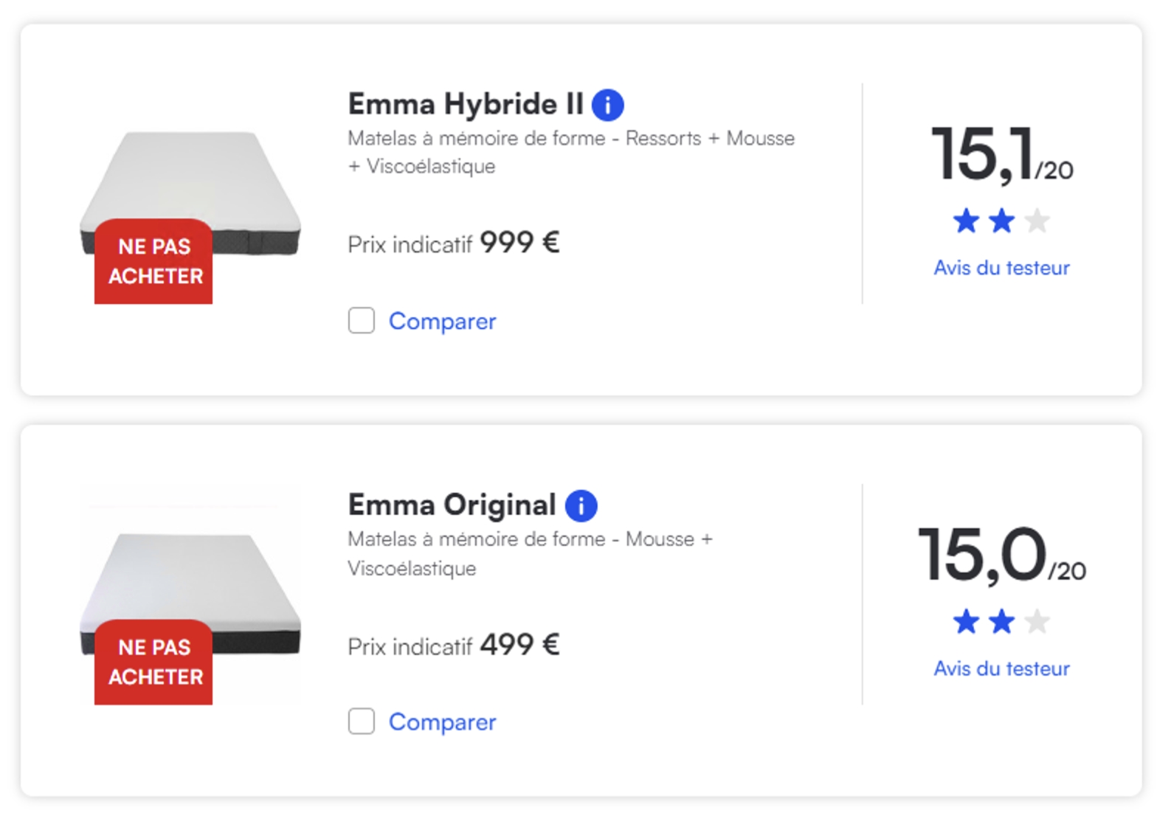
Task: Check the Comparer box for Emma Hybride II
Action: pyautogui.click(x=362, y=321)
